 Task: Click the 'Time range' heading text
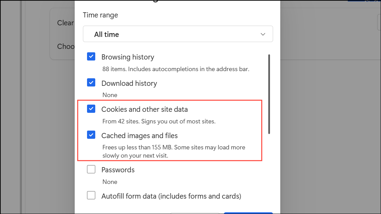point(100,15)
